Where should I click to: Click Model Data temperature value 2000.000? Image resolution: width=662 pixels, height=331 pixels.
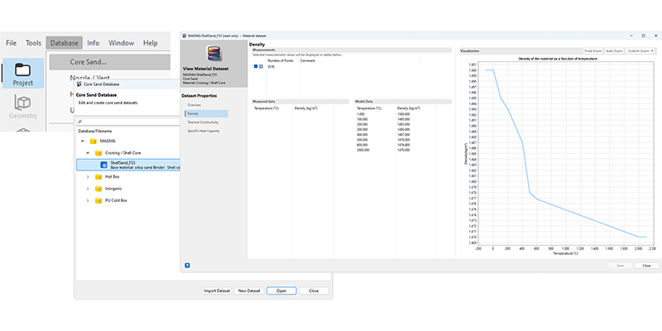click(363, 150)
